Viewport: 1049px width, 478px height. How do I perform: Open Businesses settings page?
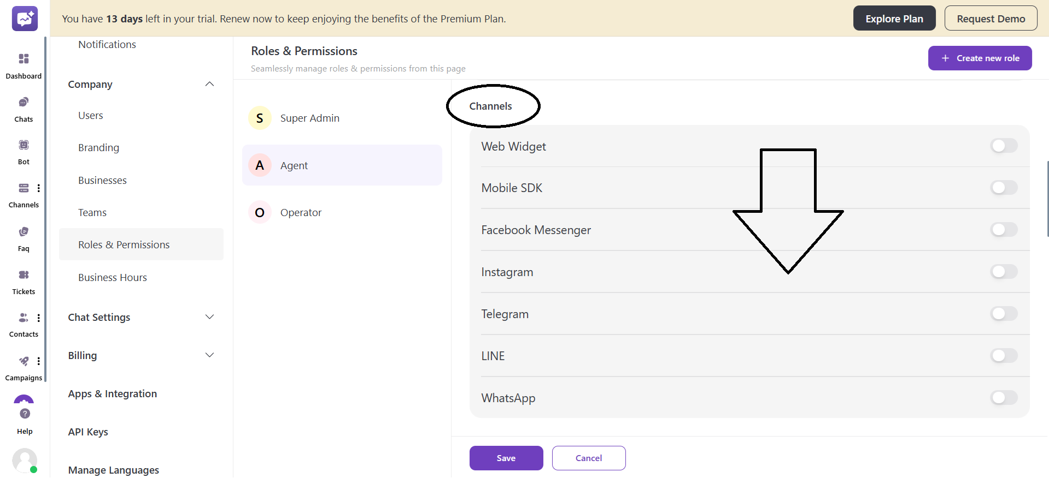[x=102, y=180]
